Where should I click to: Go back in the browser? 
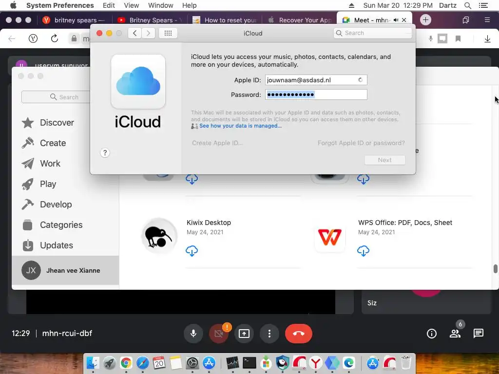click(12, 39)
